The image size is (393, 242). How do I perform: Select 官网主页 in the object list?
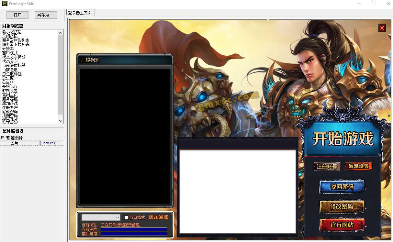point(10,95)
